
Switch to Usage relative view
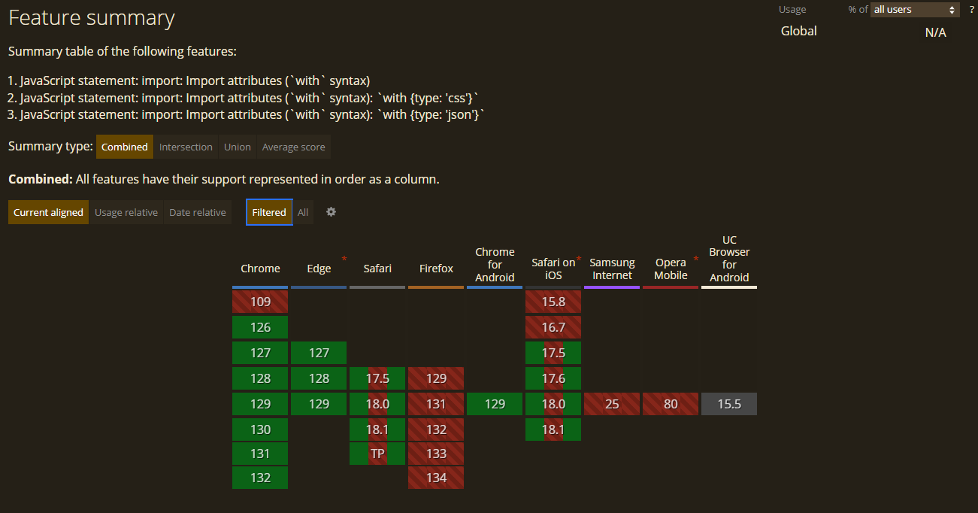126,212
